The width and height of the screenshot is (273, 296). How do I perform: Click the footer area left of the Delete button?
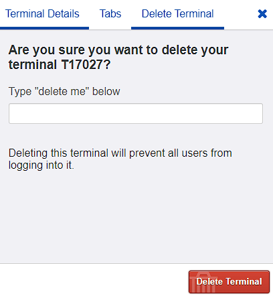(x=94, y=280)
